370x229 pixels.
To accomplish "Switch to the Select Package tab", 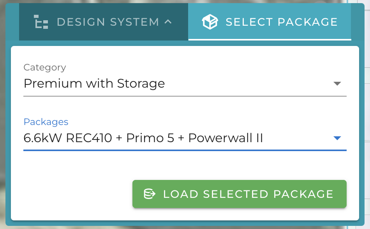I will coord(270,22).
